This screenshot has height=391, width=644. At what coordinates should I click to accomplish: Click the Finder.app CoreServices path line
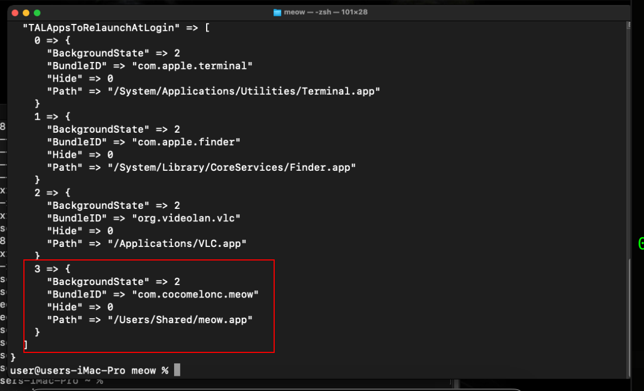232,167
